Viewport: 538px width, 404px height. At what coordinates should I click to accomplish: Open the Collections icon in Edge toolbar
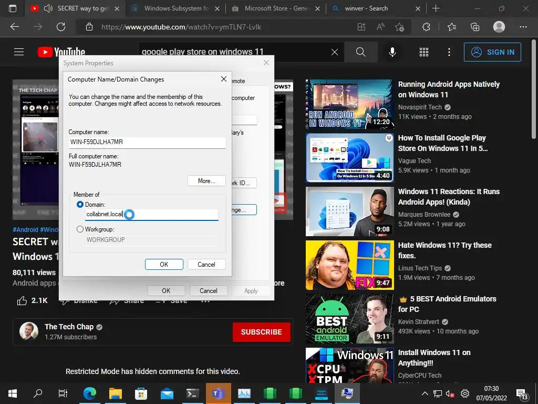[475, 27]
